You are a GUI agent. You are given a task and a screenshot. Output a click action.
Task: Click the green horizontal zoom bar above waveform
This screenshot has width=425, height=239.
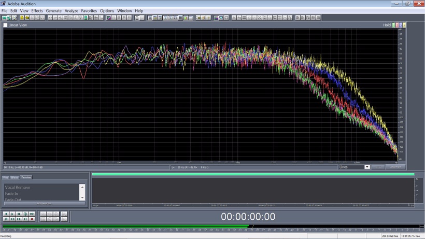pyautogui.click(x=253, y=174)
